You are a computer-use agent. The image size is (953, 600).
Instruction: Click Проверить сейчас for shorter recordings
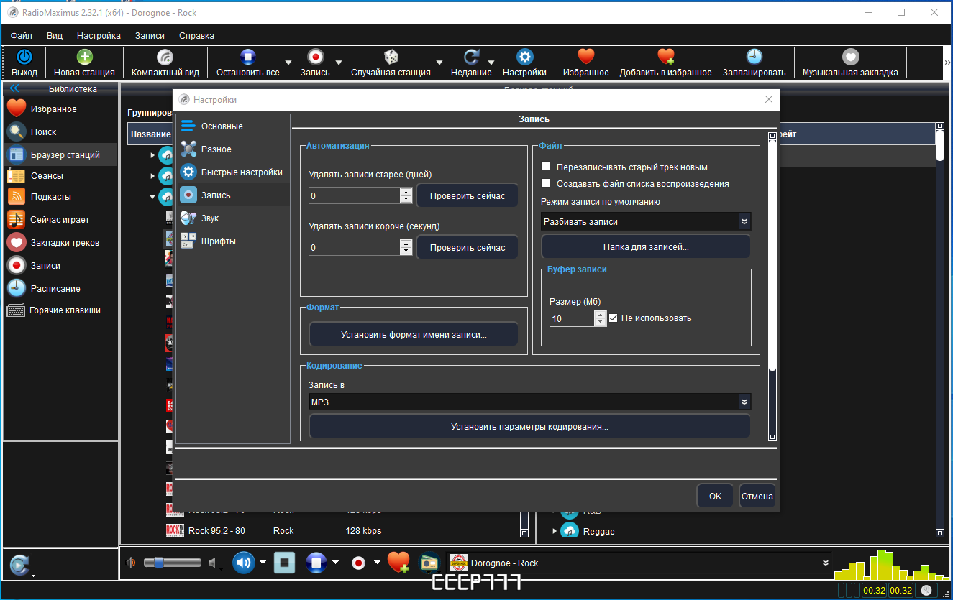468,247
